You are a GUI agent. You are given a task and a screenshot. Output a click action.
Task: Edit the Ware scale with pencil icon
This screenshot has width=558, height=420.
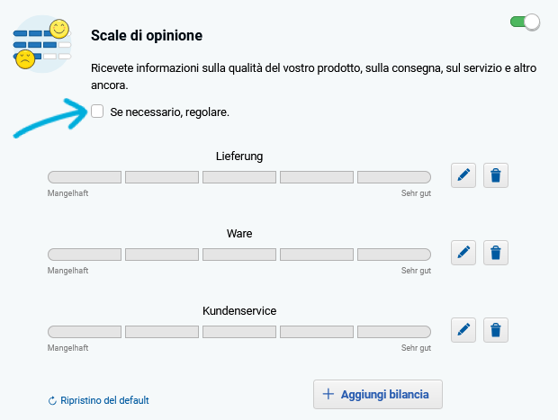click(463, 253)
